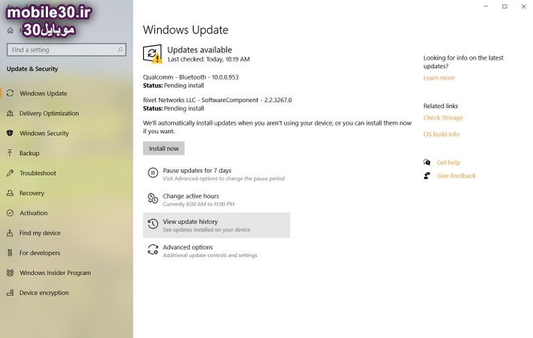533x338 pixels.
Task: Select Delivery Optimization in sidebar
Action: [49, 113]
